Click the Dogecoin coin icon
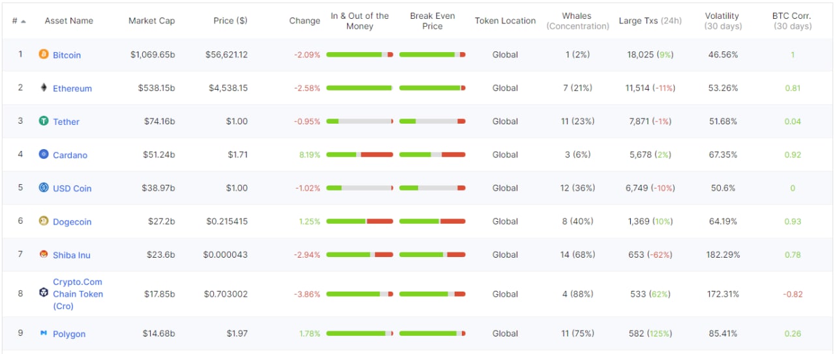The image size is (835, 354). (x=44, y=221)
